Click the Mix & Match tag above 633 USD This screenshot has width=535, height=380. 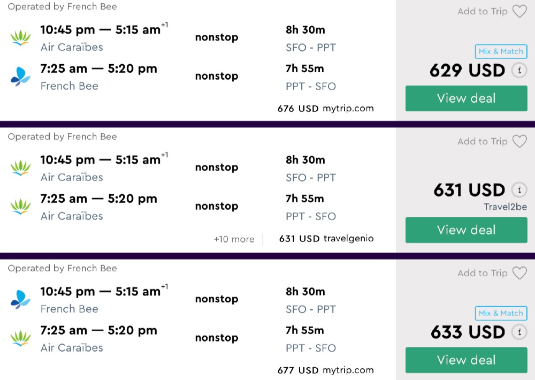501,313
